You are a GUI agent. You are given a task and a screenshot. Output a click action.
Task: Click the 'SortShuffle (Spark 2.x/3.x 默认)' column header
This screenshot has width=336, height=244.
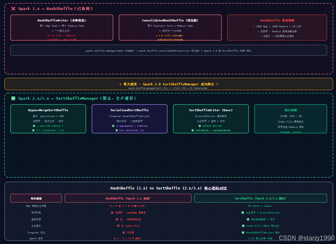tap(261, 198)
